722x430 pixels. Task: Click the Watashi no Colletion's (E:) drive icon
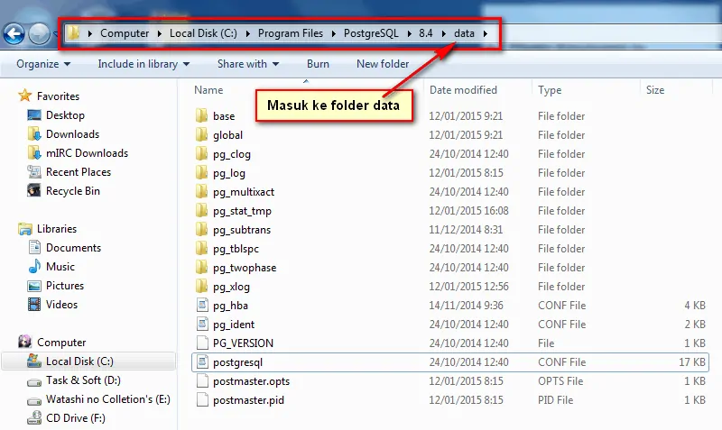pos(34,400)
